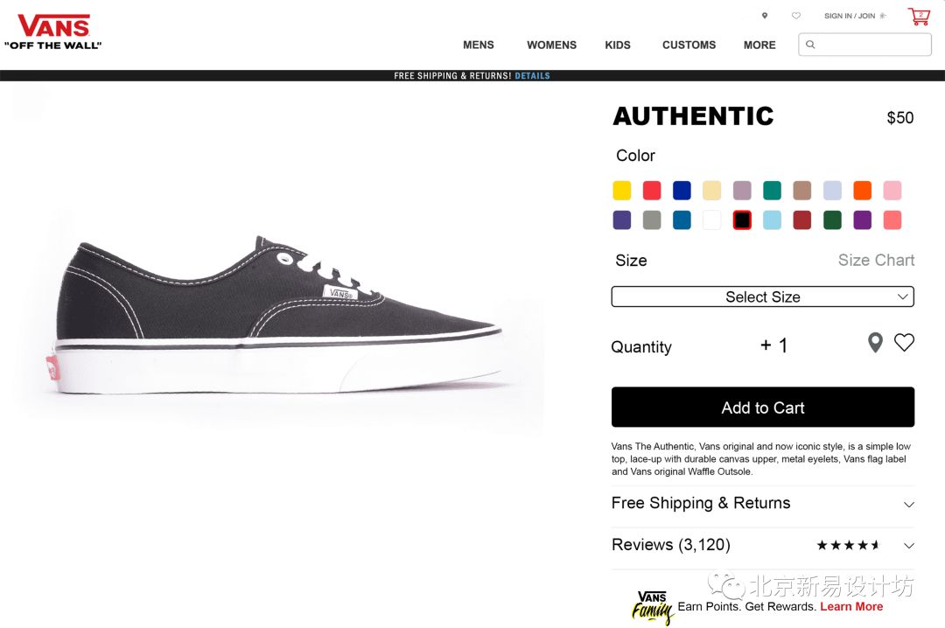
Task: Click the heart wishlist icon in the header
Action: [795, 15]
